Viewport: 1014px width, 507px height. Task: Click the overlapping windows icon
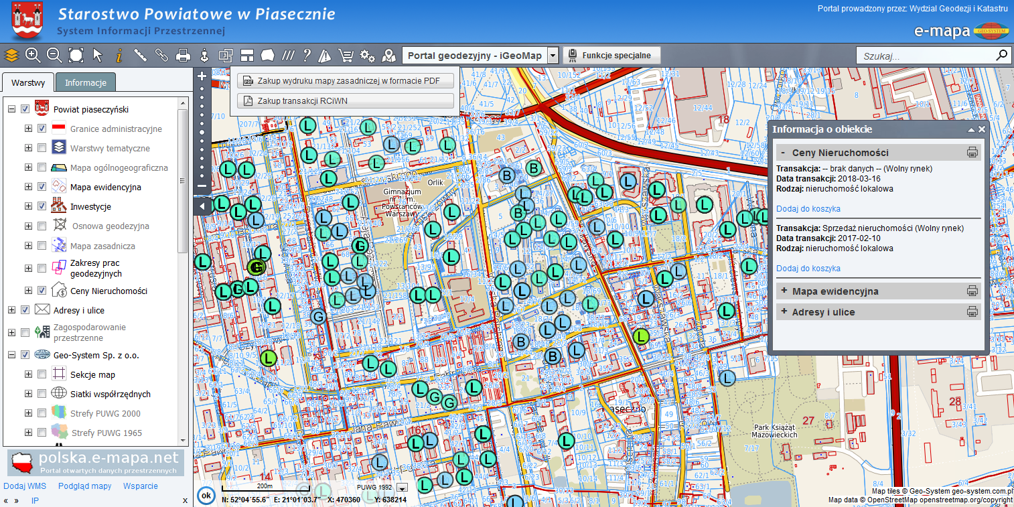pos(226,55)
